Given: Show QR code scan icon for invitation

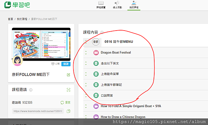Looking at the screenshot, I should click(68, 90).
